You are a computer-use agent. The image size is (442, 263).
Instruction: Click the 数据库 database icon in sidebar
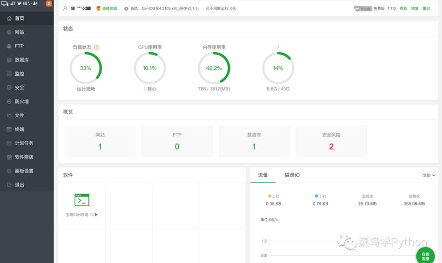[9, 60]
